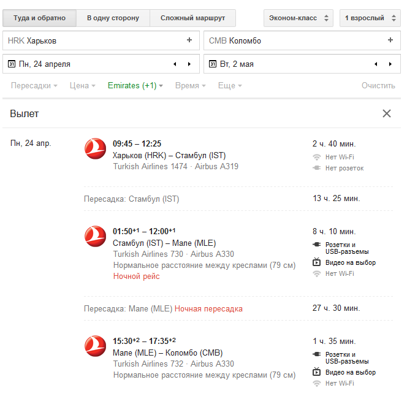Go to next departure date
407x412 pixels.
click(189, 64)
